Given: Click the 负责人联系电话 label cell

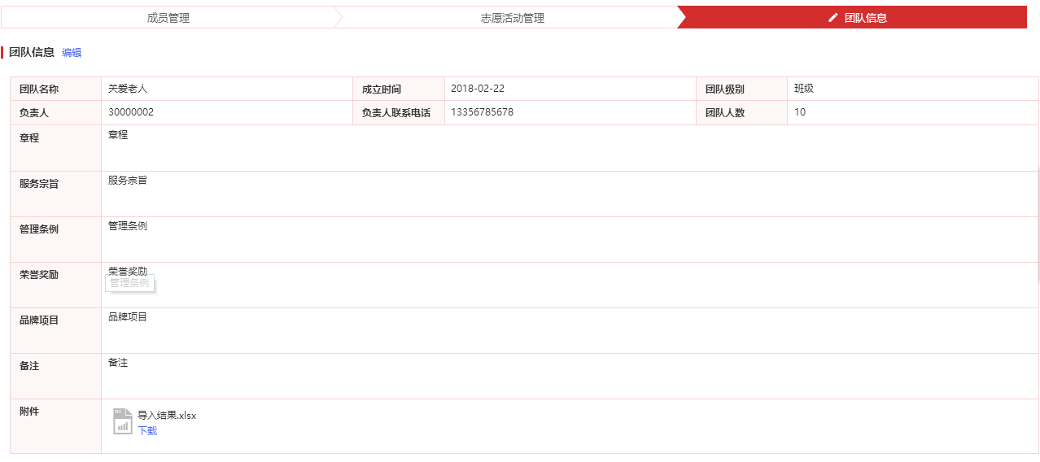Looking at the screenshot, I should 399,113.
